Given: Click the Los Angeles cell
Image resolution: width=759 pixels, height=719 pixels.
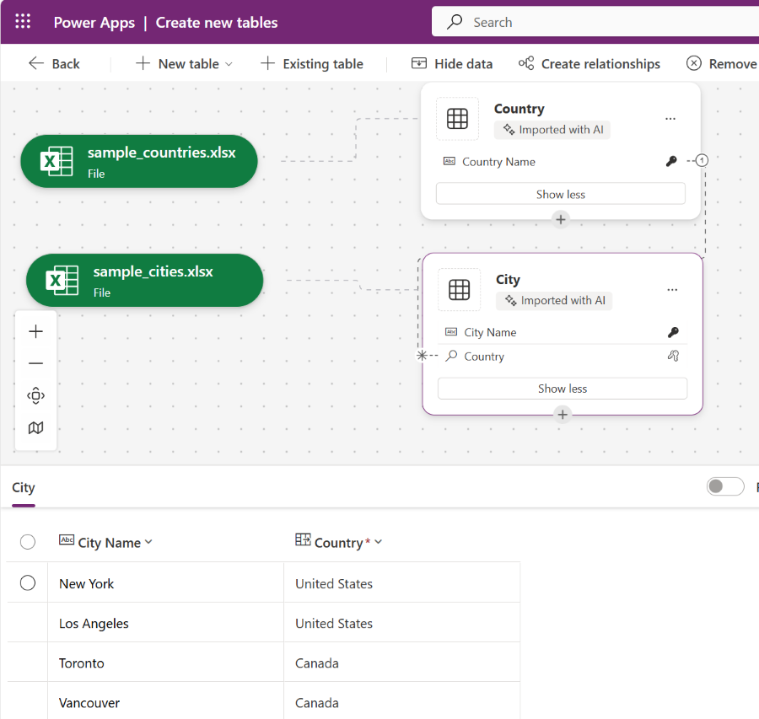Looking at the screenshot, I should click(165, 622).
